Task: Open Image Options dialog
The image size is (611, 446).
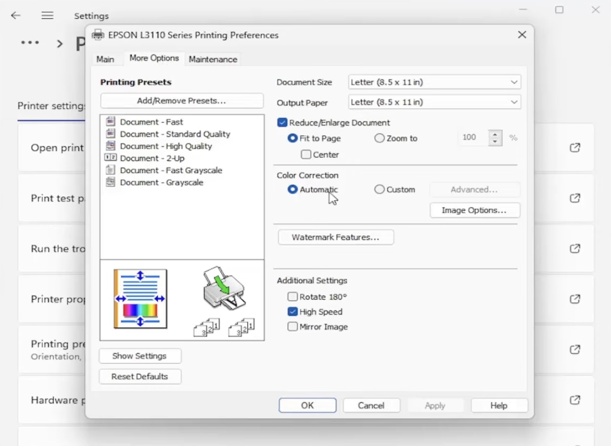Action: (475, 210)
